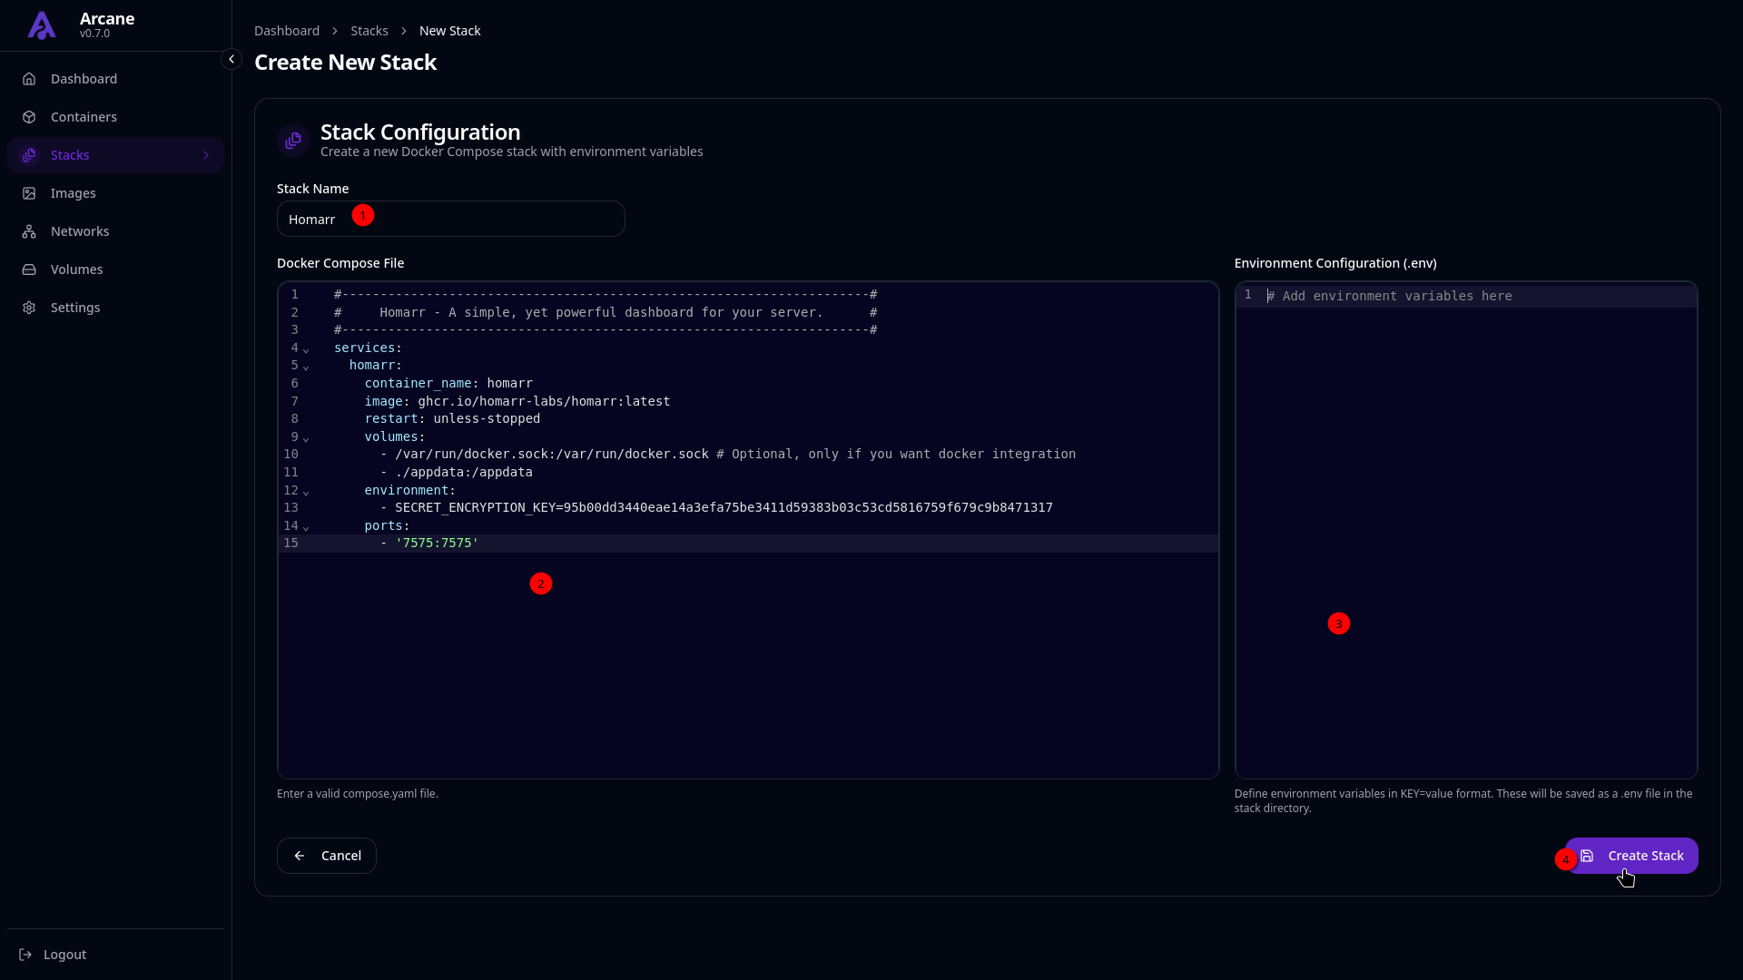Click the Dashboard house icon in the sidebar
Viewport: 1743px width, 980px height.
click(29, 79)
